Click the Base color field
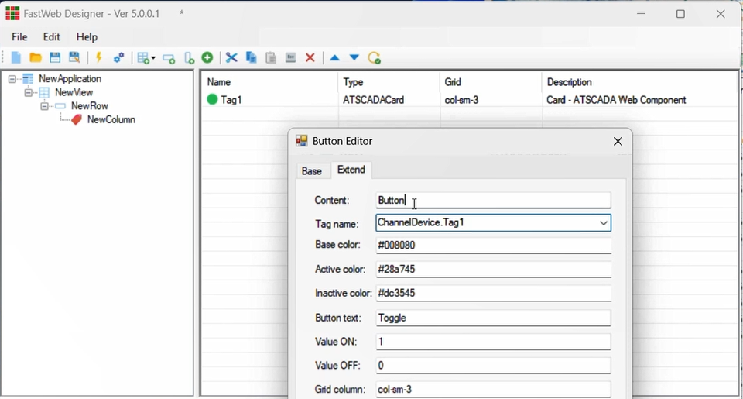 click(x=493, y=246)
